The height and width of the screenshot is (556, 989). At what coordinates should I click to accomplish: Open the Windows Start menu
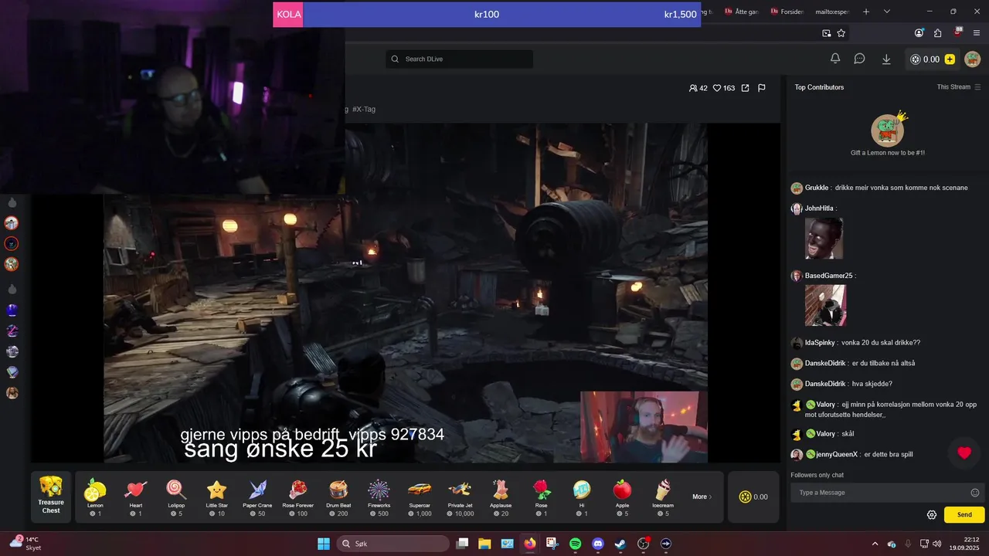tap(324, 544)
